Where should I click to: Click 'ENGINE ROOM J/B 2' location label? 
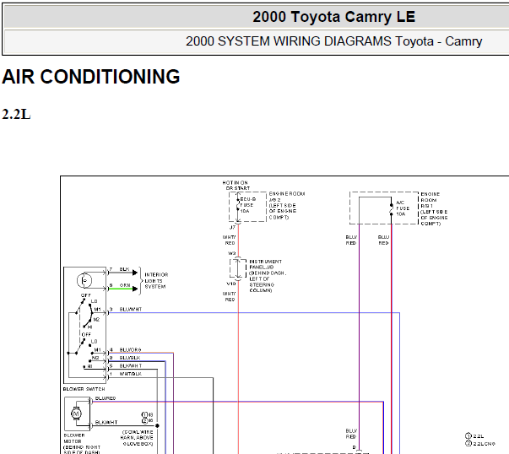287,205
